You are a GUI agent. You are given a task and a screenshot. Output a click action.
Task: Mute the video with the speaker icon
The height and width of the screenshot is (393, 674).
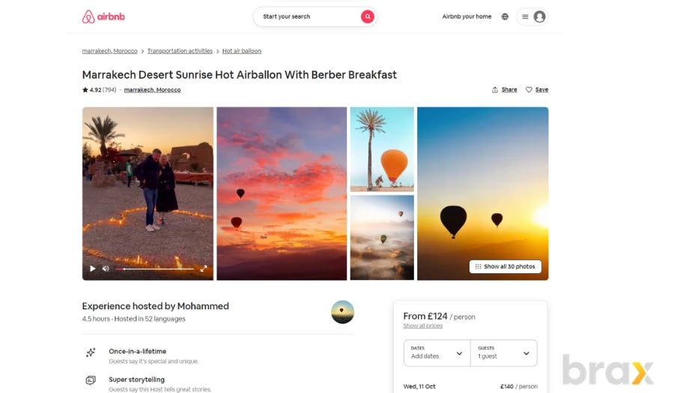coord(106,269)
